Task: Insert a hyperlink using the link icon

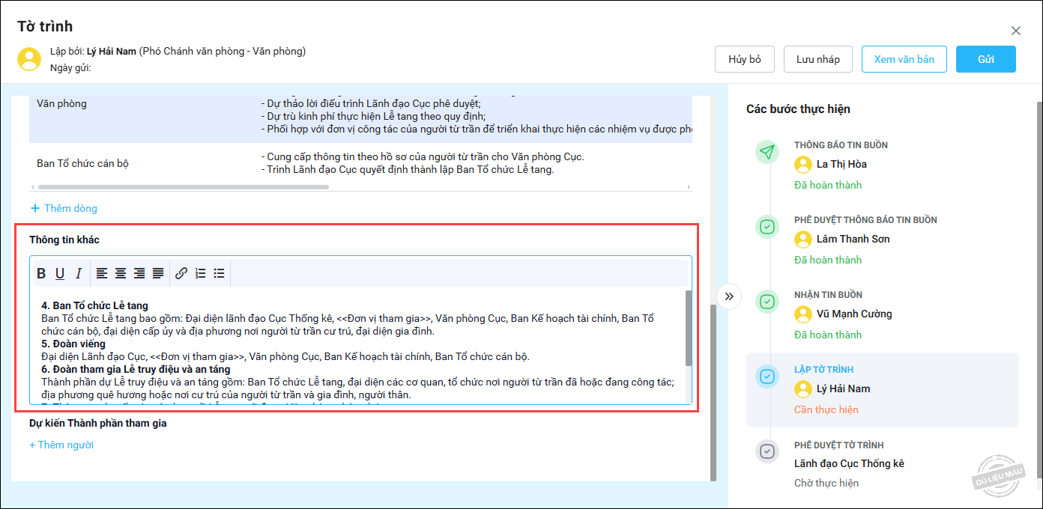Action: click(x=181, y=273)
